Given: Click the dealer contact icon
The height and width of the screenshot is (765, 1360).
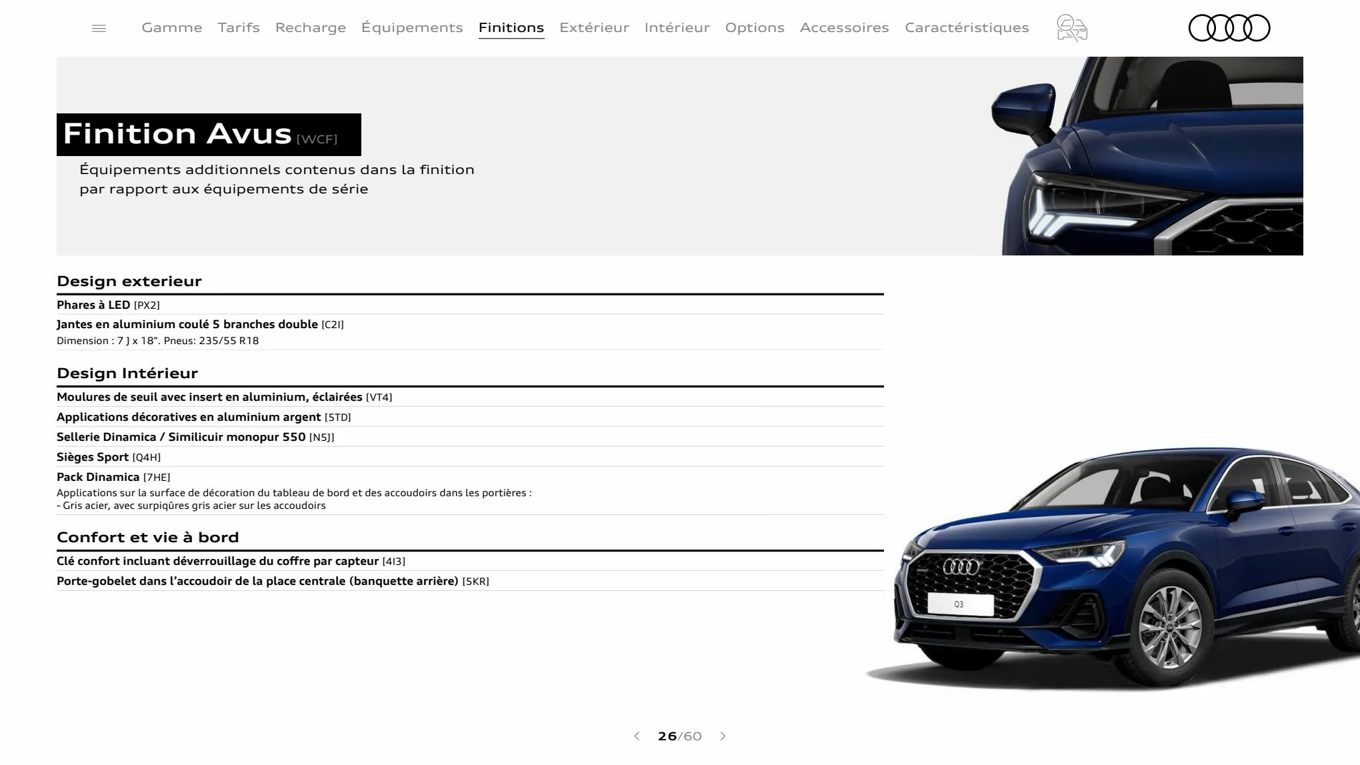Looking at the screenshot, I should (1072, 28).
